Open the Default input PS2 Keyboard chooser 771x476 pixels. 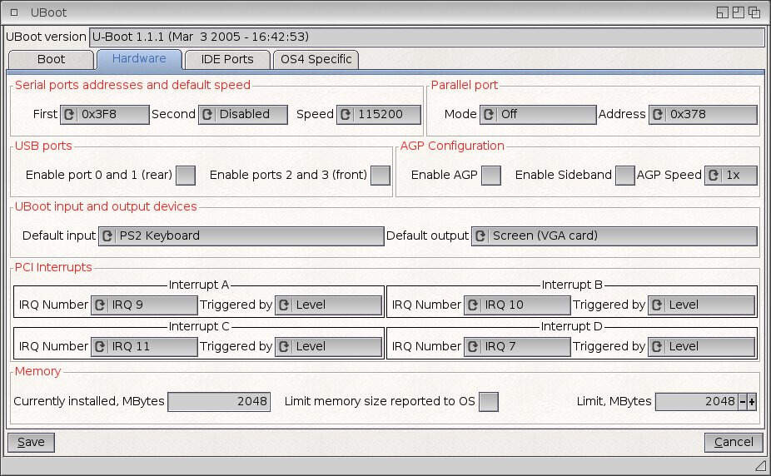(241, 236)
